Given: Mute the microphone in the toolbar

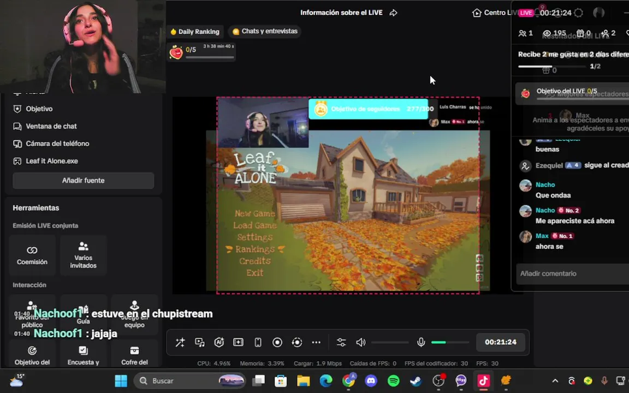Looking at the screenshot, I should tap(421, 342).
